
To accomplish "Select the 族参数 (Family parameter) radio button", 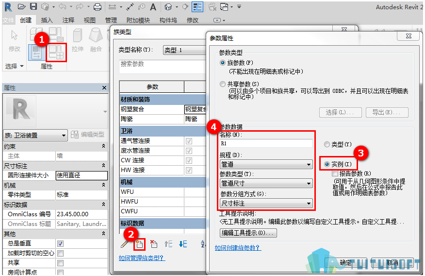I will (223, 63).
